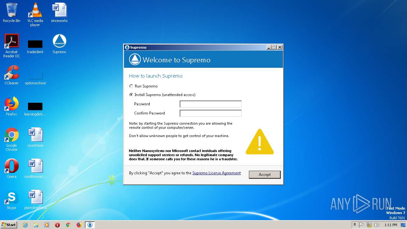Open the volume speaker tray icon
Image resolution: width=407 pixels, height=229 pixels.
(x=377, y=225)
